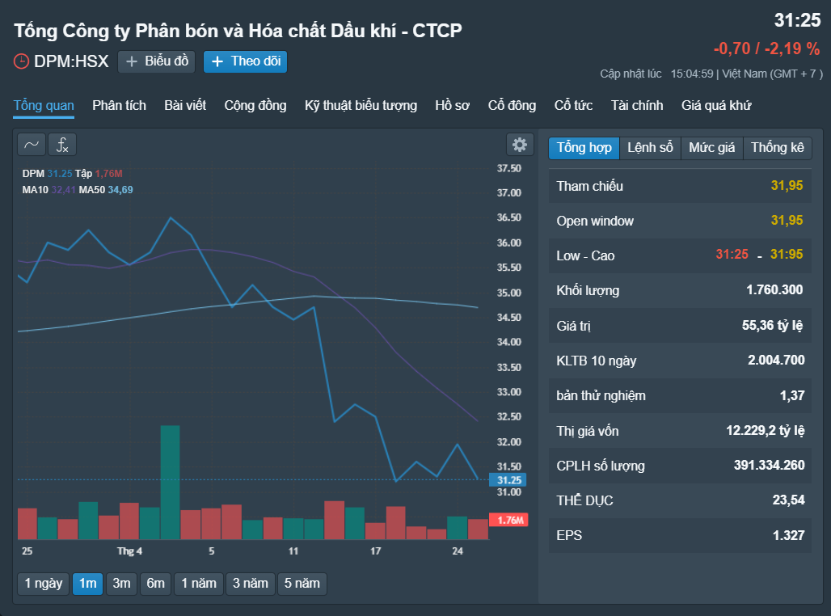
Task: Switch to 5 năm time range
Action: pyautogui.click(x=302, y=584)
